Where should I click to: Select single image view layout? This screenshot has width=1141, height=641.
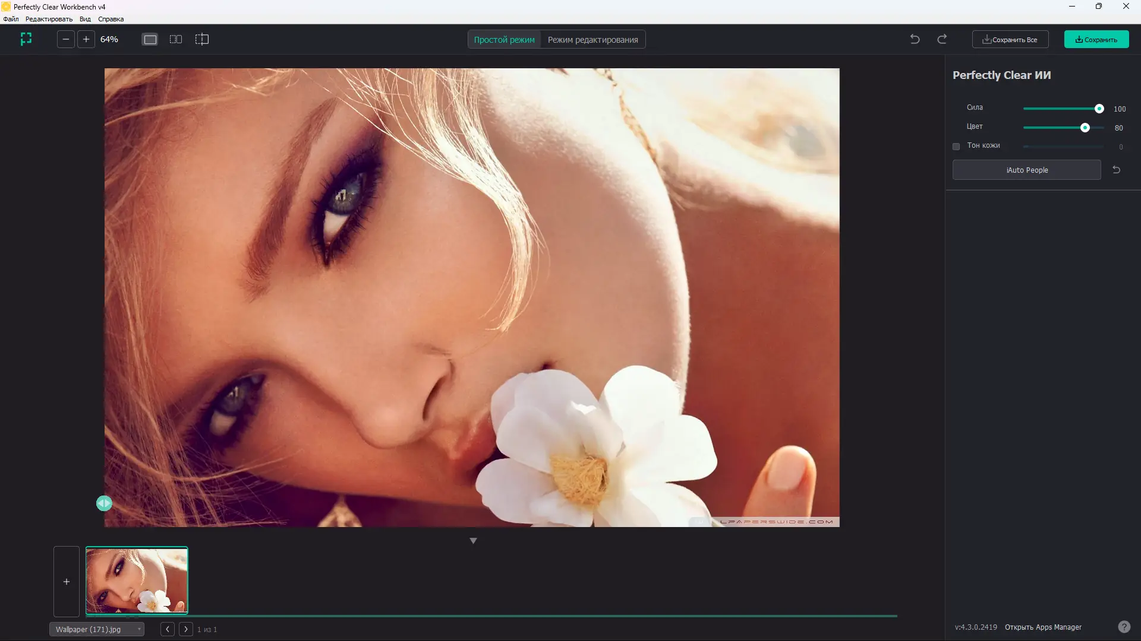(150, 39)
